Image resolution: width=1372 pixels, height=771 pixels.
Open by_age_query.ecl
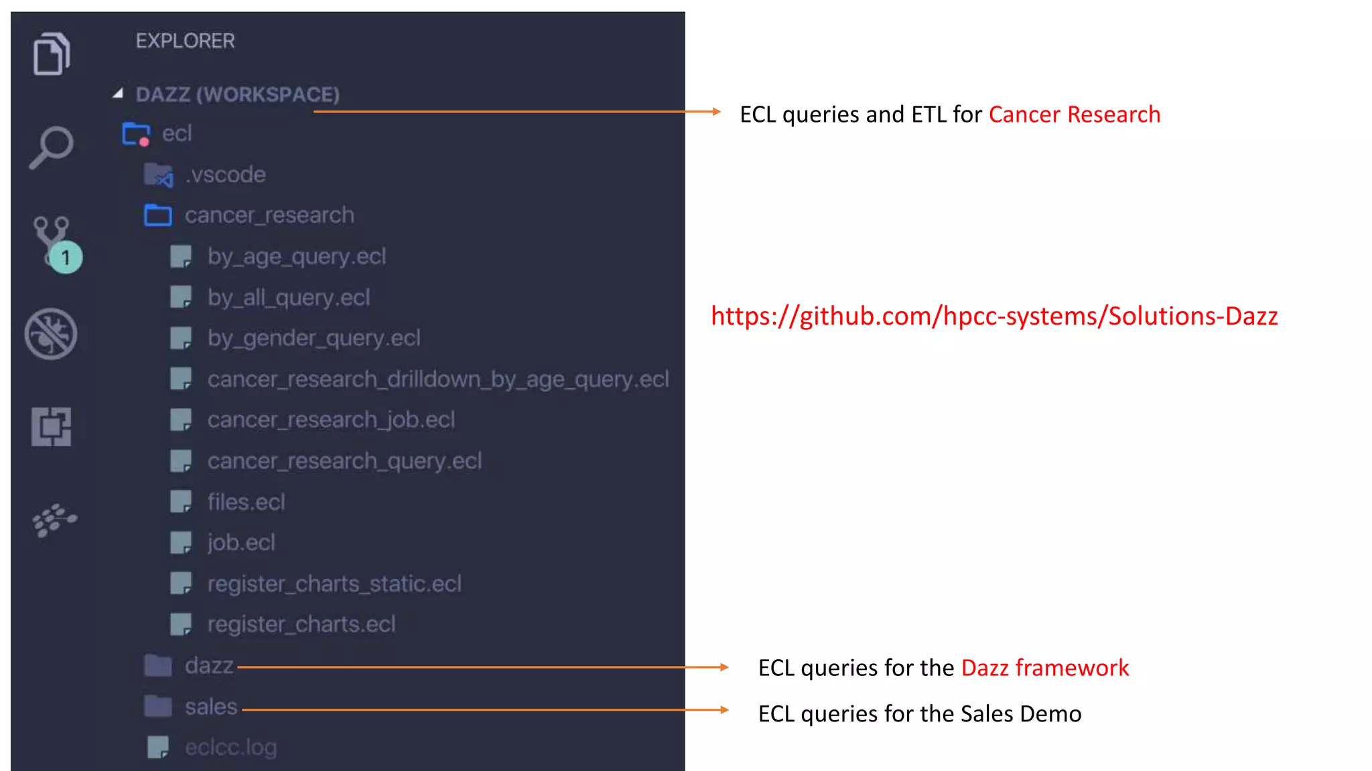pos(297,257)
